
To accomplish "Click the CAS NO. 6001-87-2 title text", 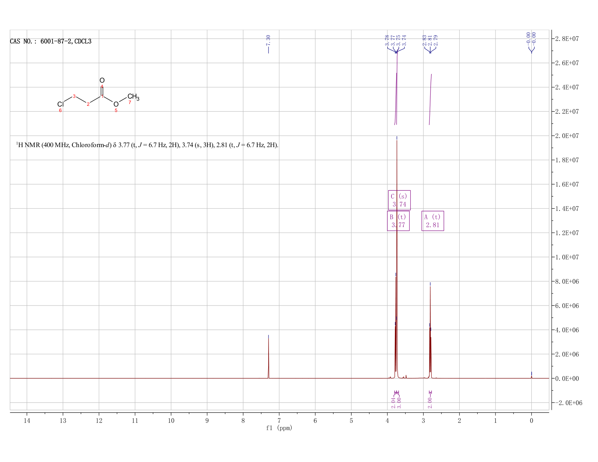I will coord(51,41).
